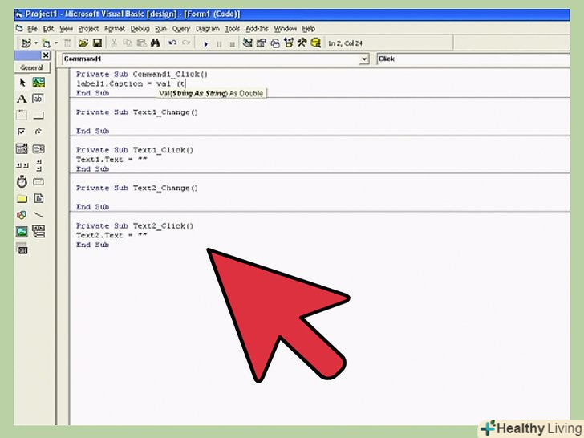The image size is (584, 438).
Task: Open the Add Form dropdown arrow
Action: point(56,43)
